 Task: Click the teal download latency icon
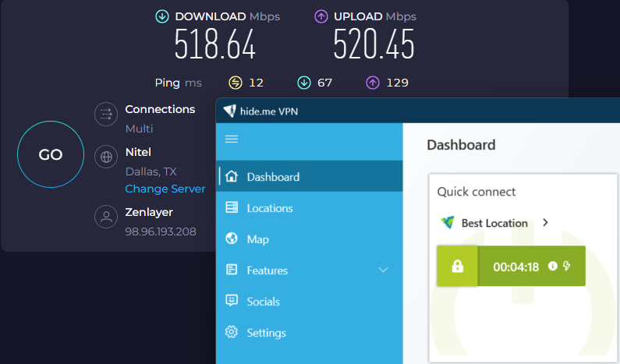pos(304,83)
